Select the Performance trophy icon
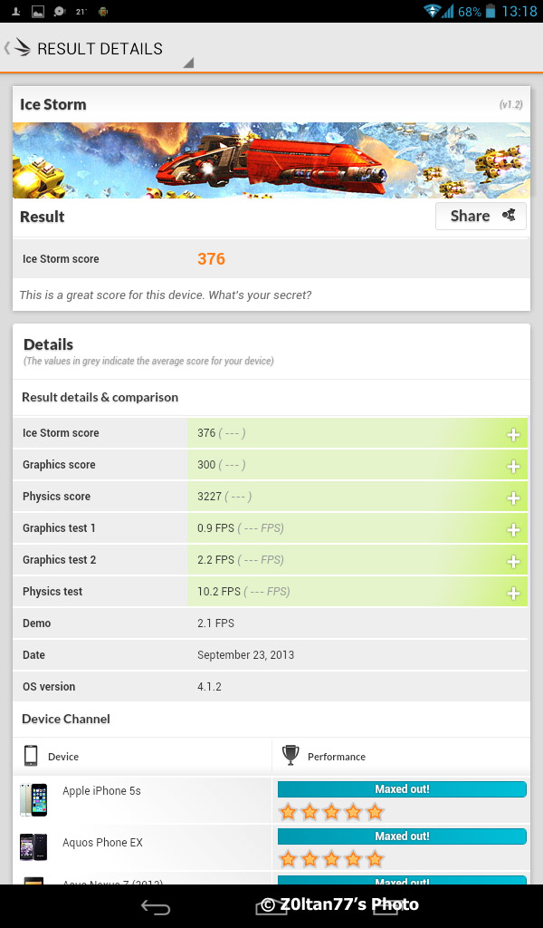This screenshot has height=928, width=543. (x=291, y=756)
